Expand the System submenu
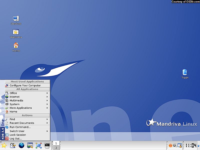This screenshot has width=200, height=150. [27, 104]
